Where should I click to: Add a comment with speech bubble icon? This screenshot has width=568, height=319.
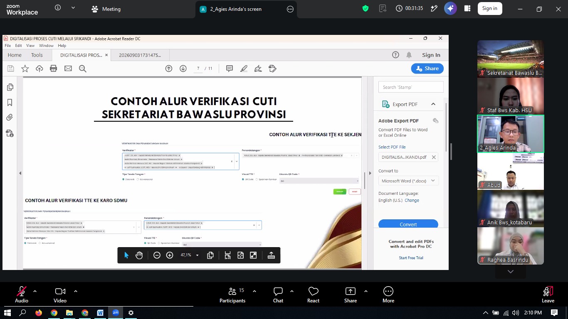point(230,69)
